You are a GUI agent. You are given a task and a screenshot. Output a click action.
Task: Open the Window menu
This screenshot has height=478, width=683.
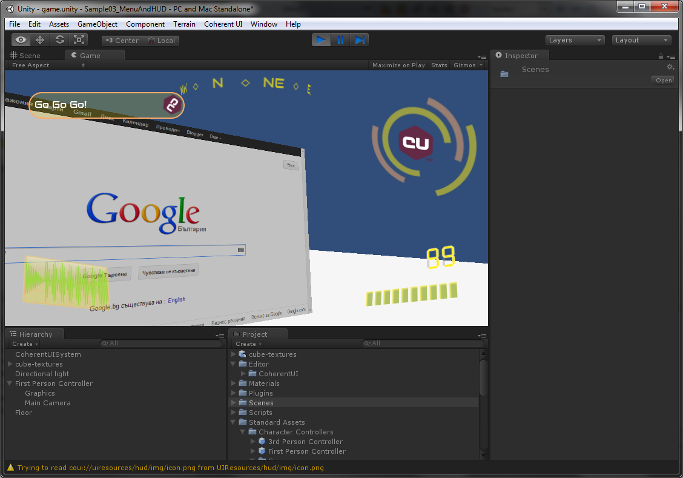263,24
